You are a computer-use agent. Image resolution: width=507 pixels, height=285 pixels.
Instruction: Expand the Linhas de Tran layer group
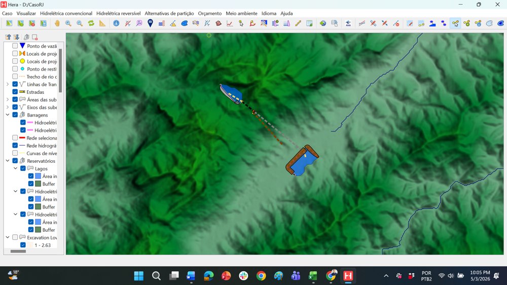tap(8, 84)
